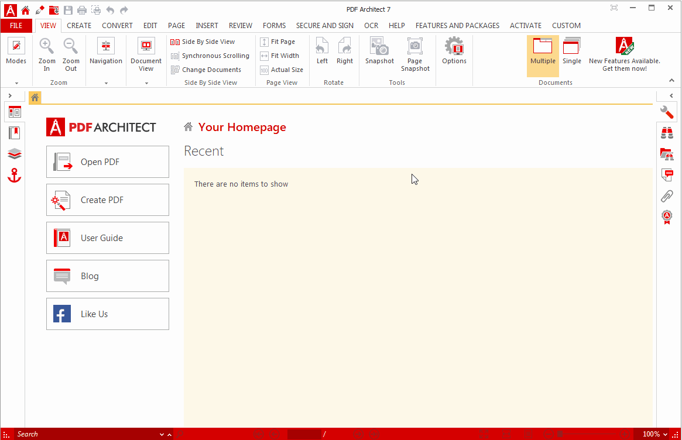Select Actual Size view
Screen dimensions: 682x440
tap(282, 70)
